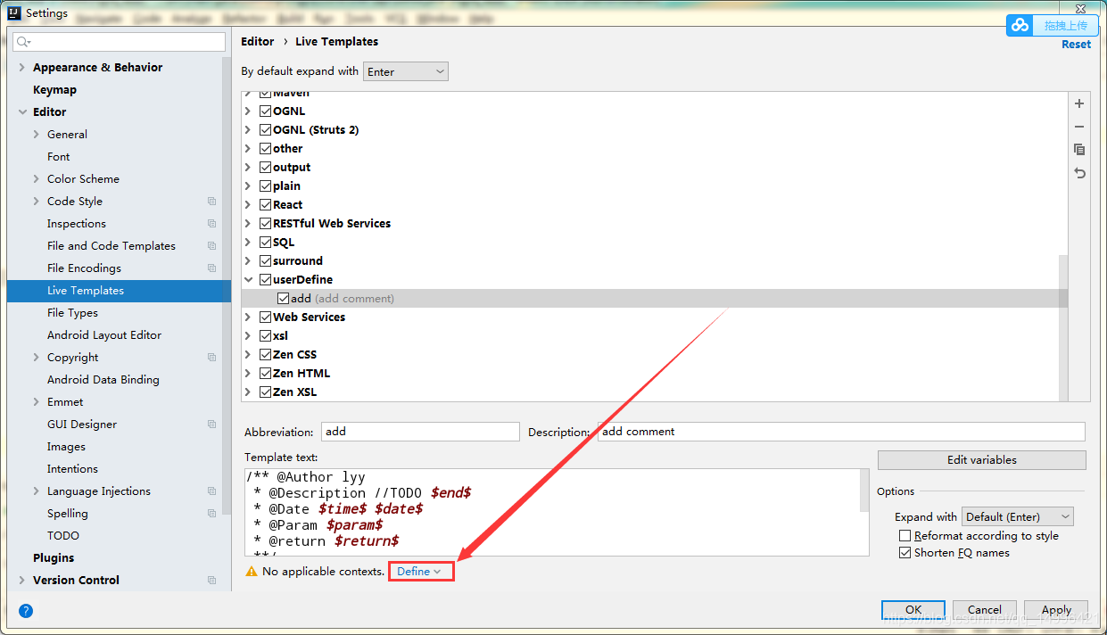The image size is (1107, 635).
Task: Click the Language Injections project-level icon
Action: click(211, 491)
